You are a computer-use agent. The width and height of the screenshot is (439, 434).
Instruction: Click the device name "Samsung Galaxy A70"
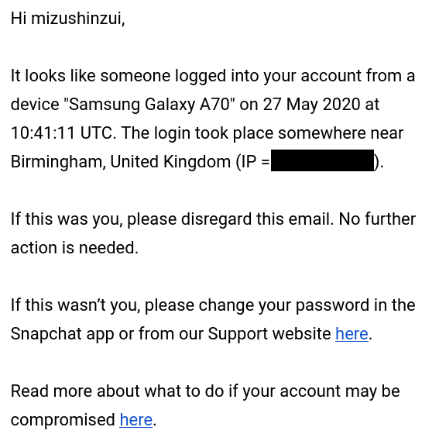coord(149,105)
